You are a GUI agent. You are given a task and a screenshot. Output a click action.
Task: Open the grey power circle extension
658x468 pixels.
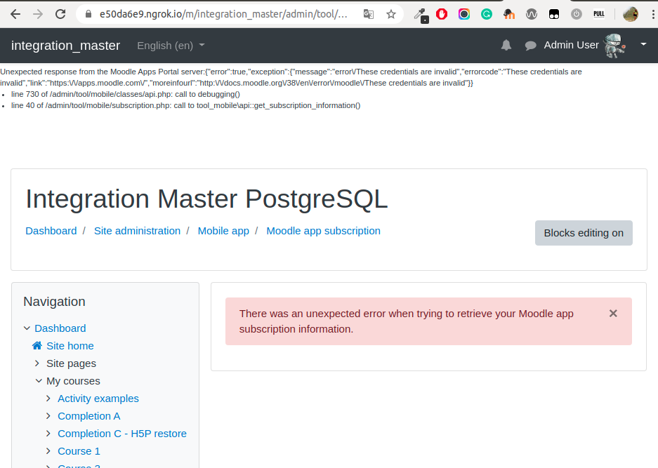(577, 14)
